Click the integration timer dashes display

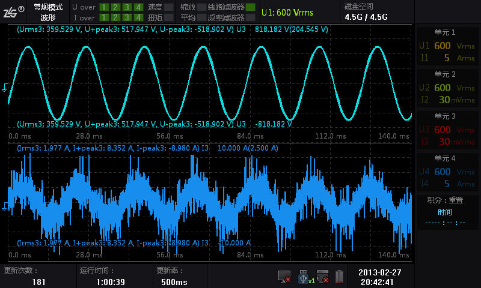click(445, 223)
